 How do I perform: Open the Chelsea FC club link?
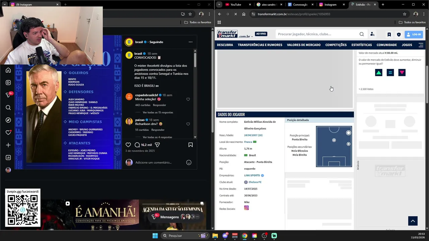(255, 182)
